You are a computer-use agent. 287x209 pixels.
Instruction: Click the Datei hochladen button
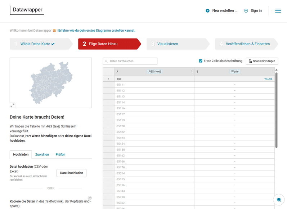(x=72, y=173)
